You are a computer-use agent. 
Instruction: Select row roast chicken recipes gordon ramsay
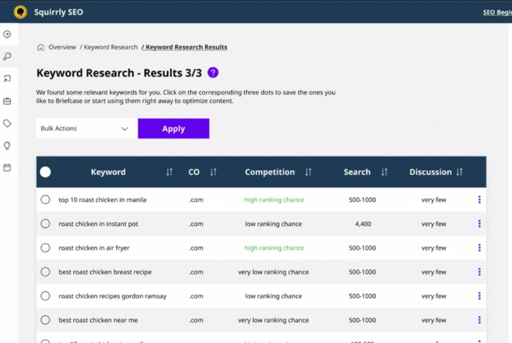pos(45,296)
